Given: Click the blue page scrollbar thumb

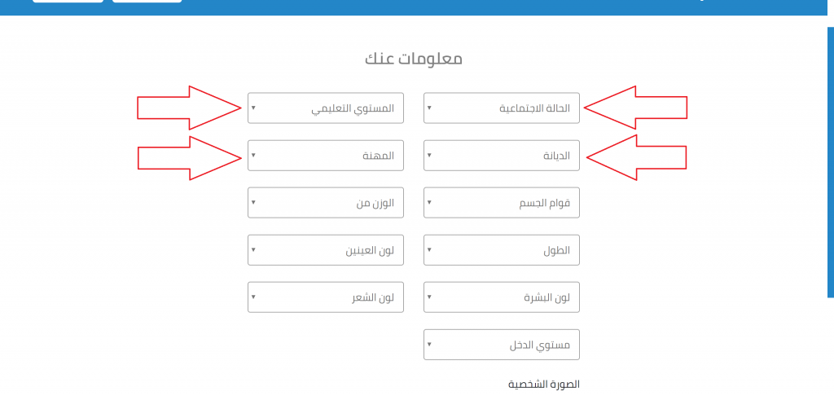Looking at the screenshot, I should click(x=830, y=163).
